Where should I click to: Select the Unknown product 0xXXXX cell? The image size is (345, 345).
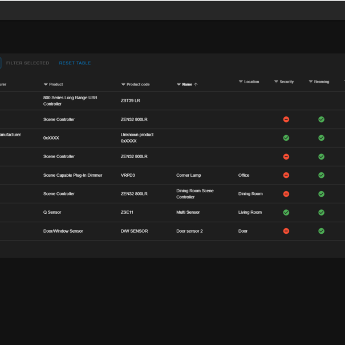pos(137,137)
